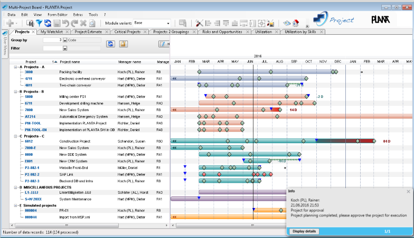Open project link AT214
414x238 pixels.
30,117
